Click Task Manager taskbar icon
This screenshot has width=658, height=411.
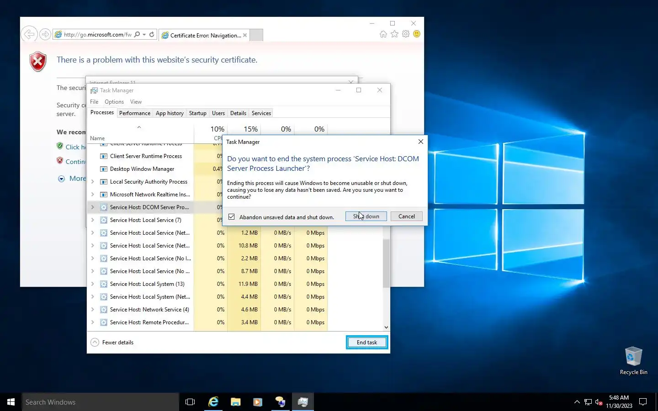coord(303,402)
